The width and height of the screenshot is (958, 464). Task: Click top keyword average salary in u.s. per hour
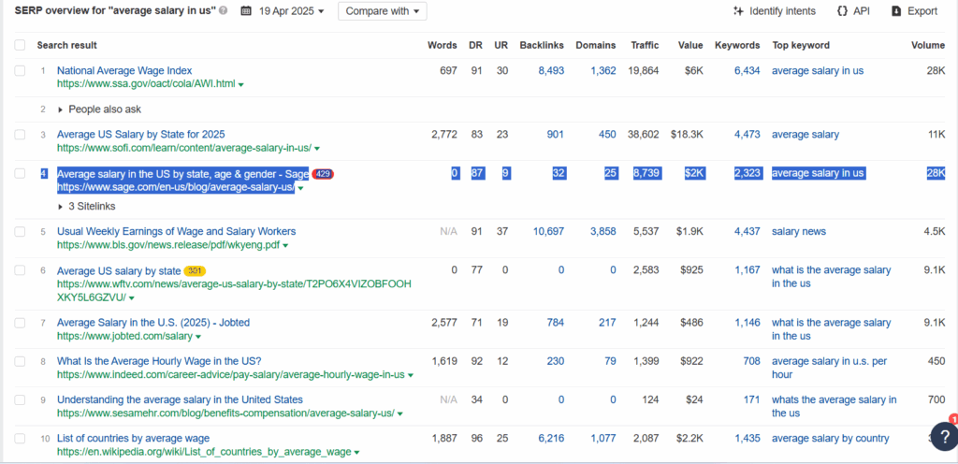[829, 368]
